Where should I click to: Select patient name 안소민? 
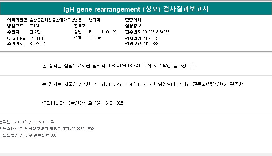[35, 32]
